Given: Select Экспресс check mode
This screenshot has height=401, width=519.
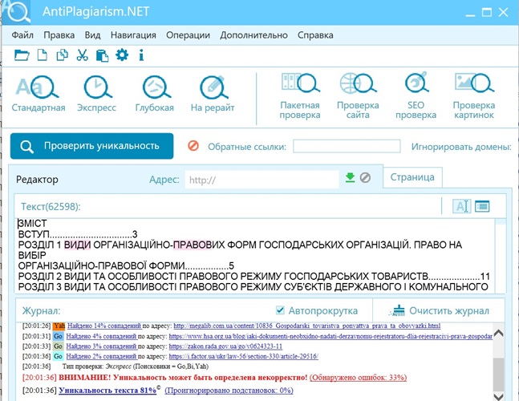Looking at the screenshot, I should [x=96, y=94].
